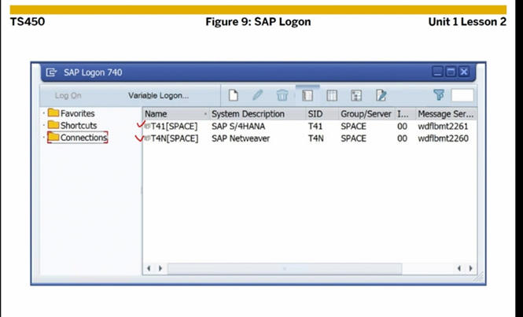Click the document edit options icon
523x317 pixels.
click(381, 95)
